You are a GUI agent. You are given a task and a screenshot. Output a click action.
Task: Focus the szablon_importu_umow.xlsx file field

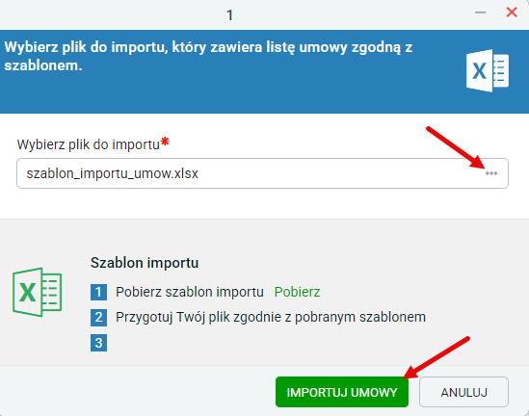[262, 173]
